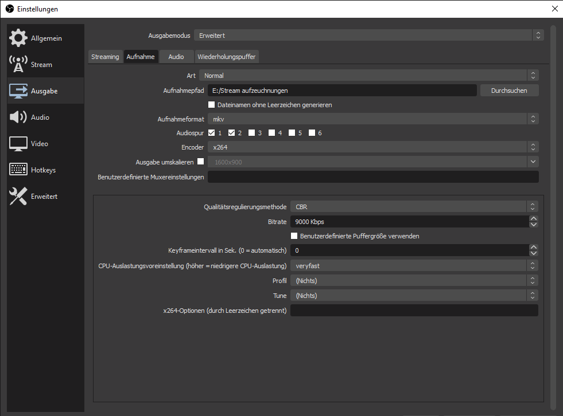Toggle Audiospur 3 checkbox
The height and width of the screenshot is (416, 563).
[x=251, y=133]
